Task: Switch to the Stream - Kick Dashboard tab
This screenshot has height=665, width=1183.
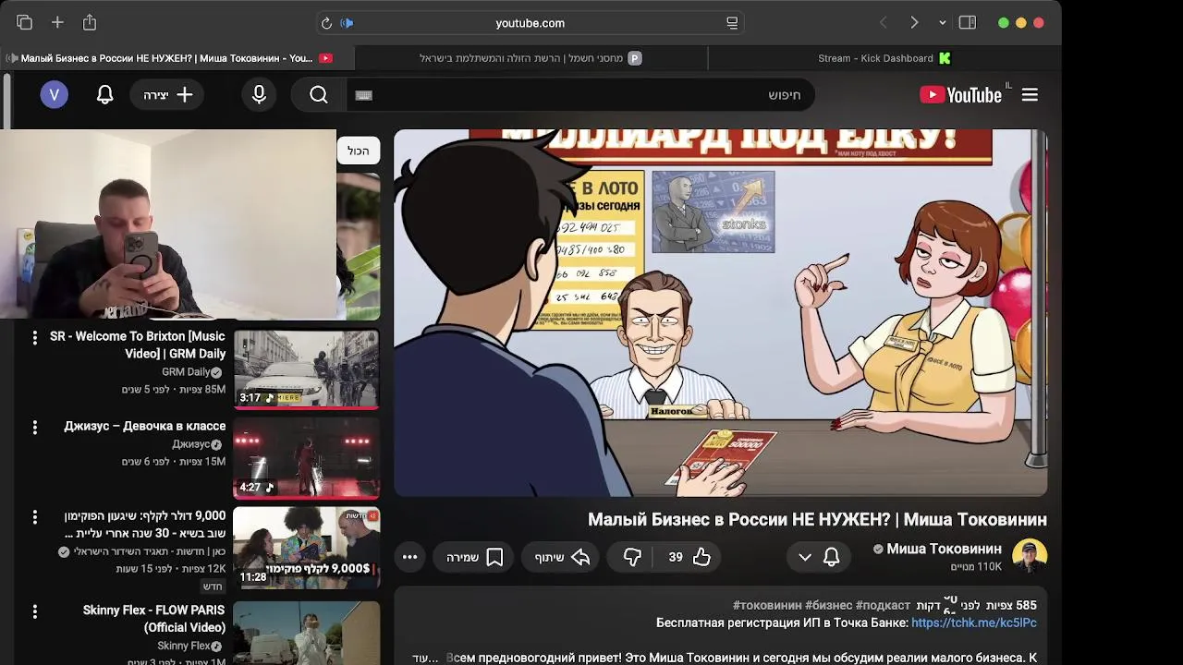Action: pyautogui.click(x=884, y=58)
